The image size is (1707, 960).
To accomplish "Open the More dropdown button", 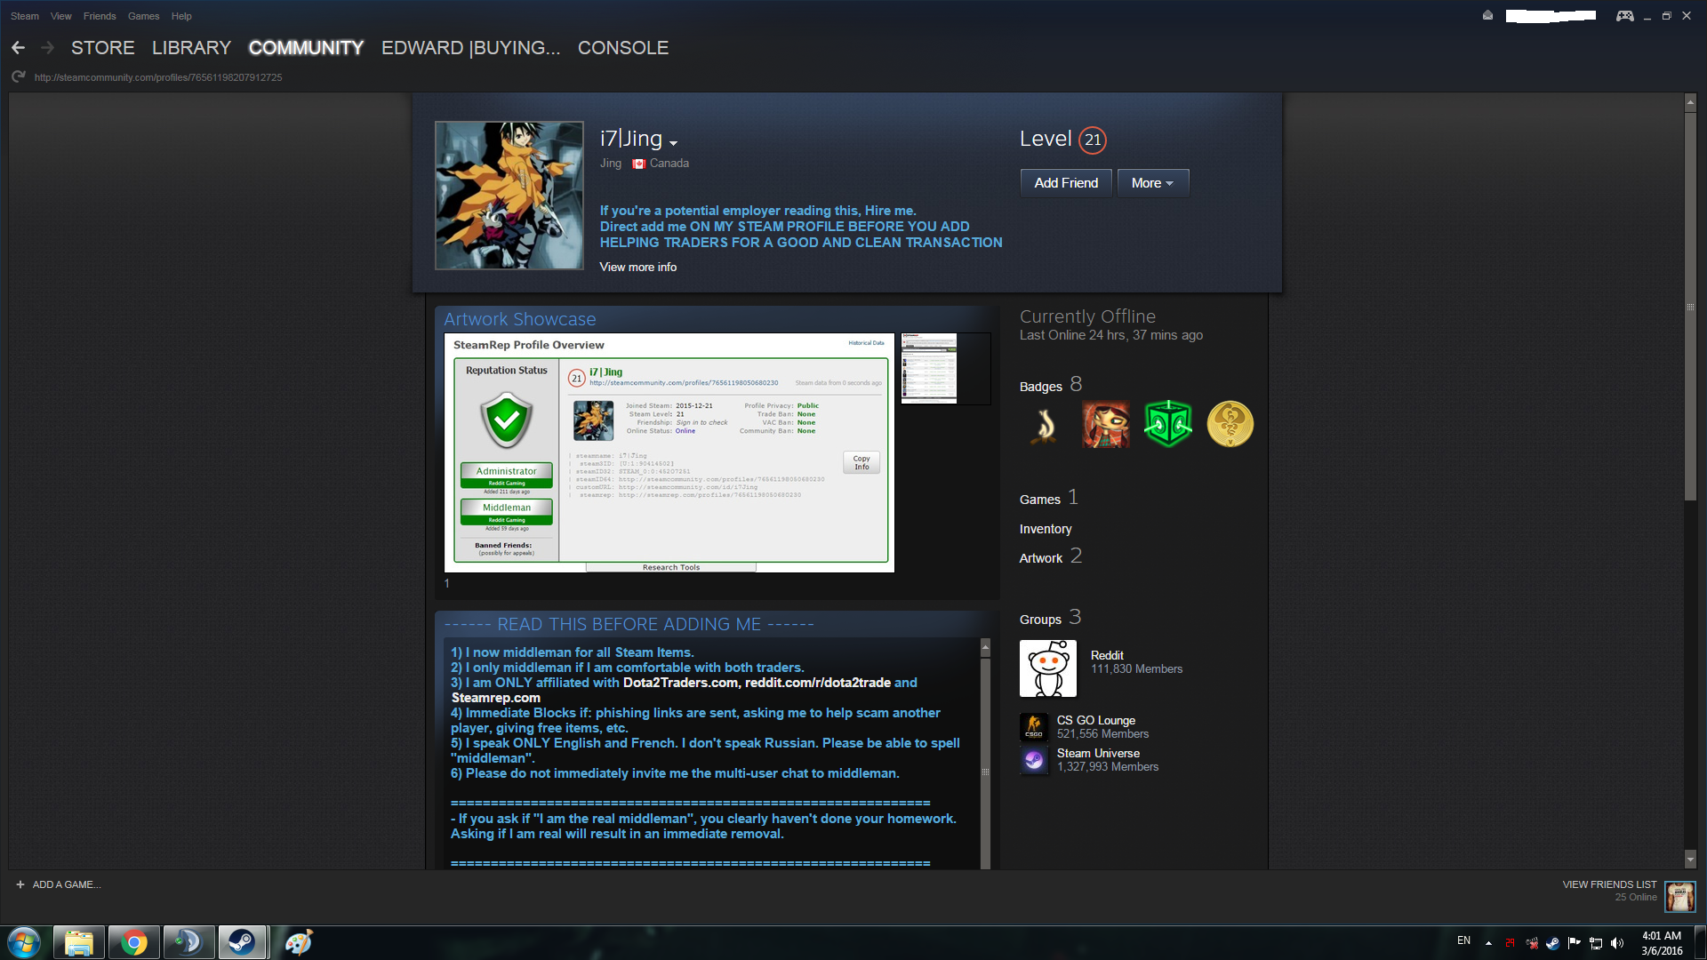I will 1152,183.
